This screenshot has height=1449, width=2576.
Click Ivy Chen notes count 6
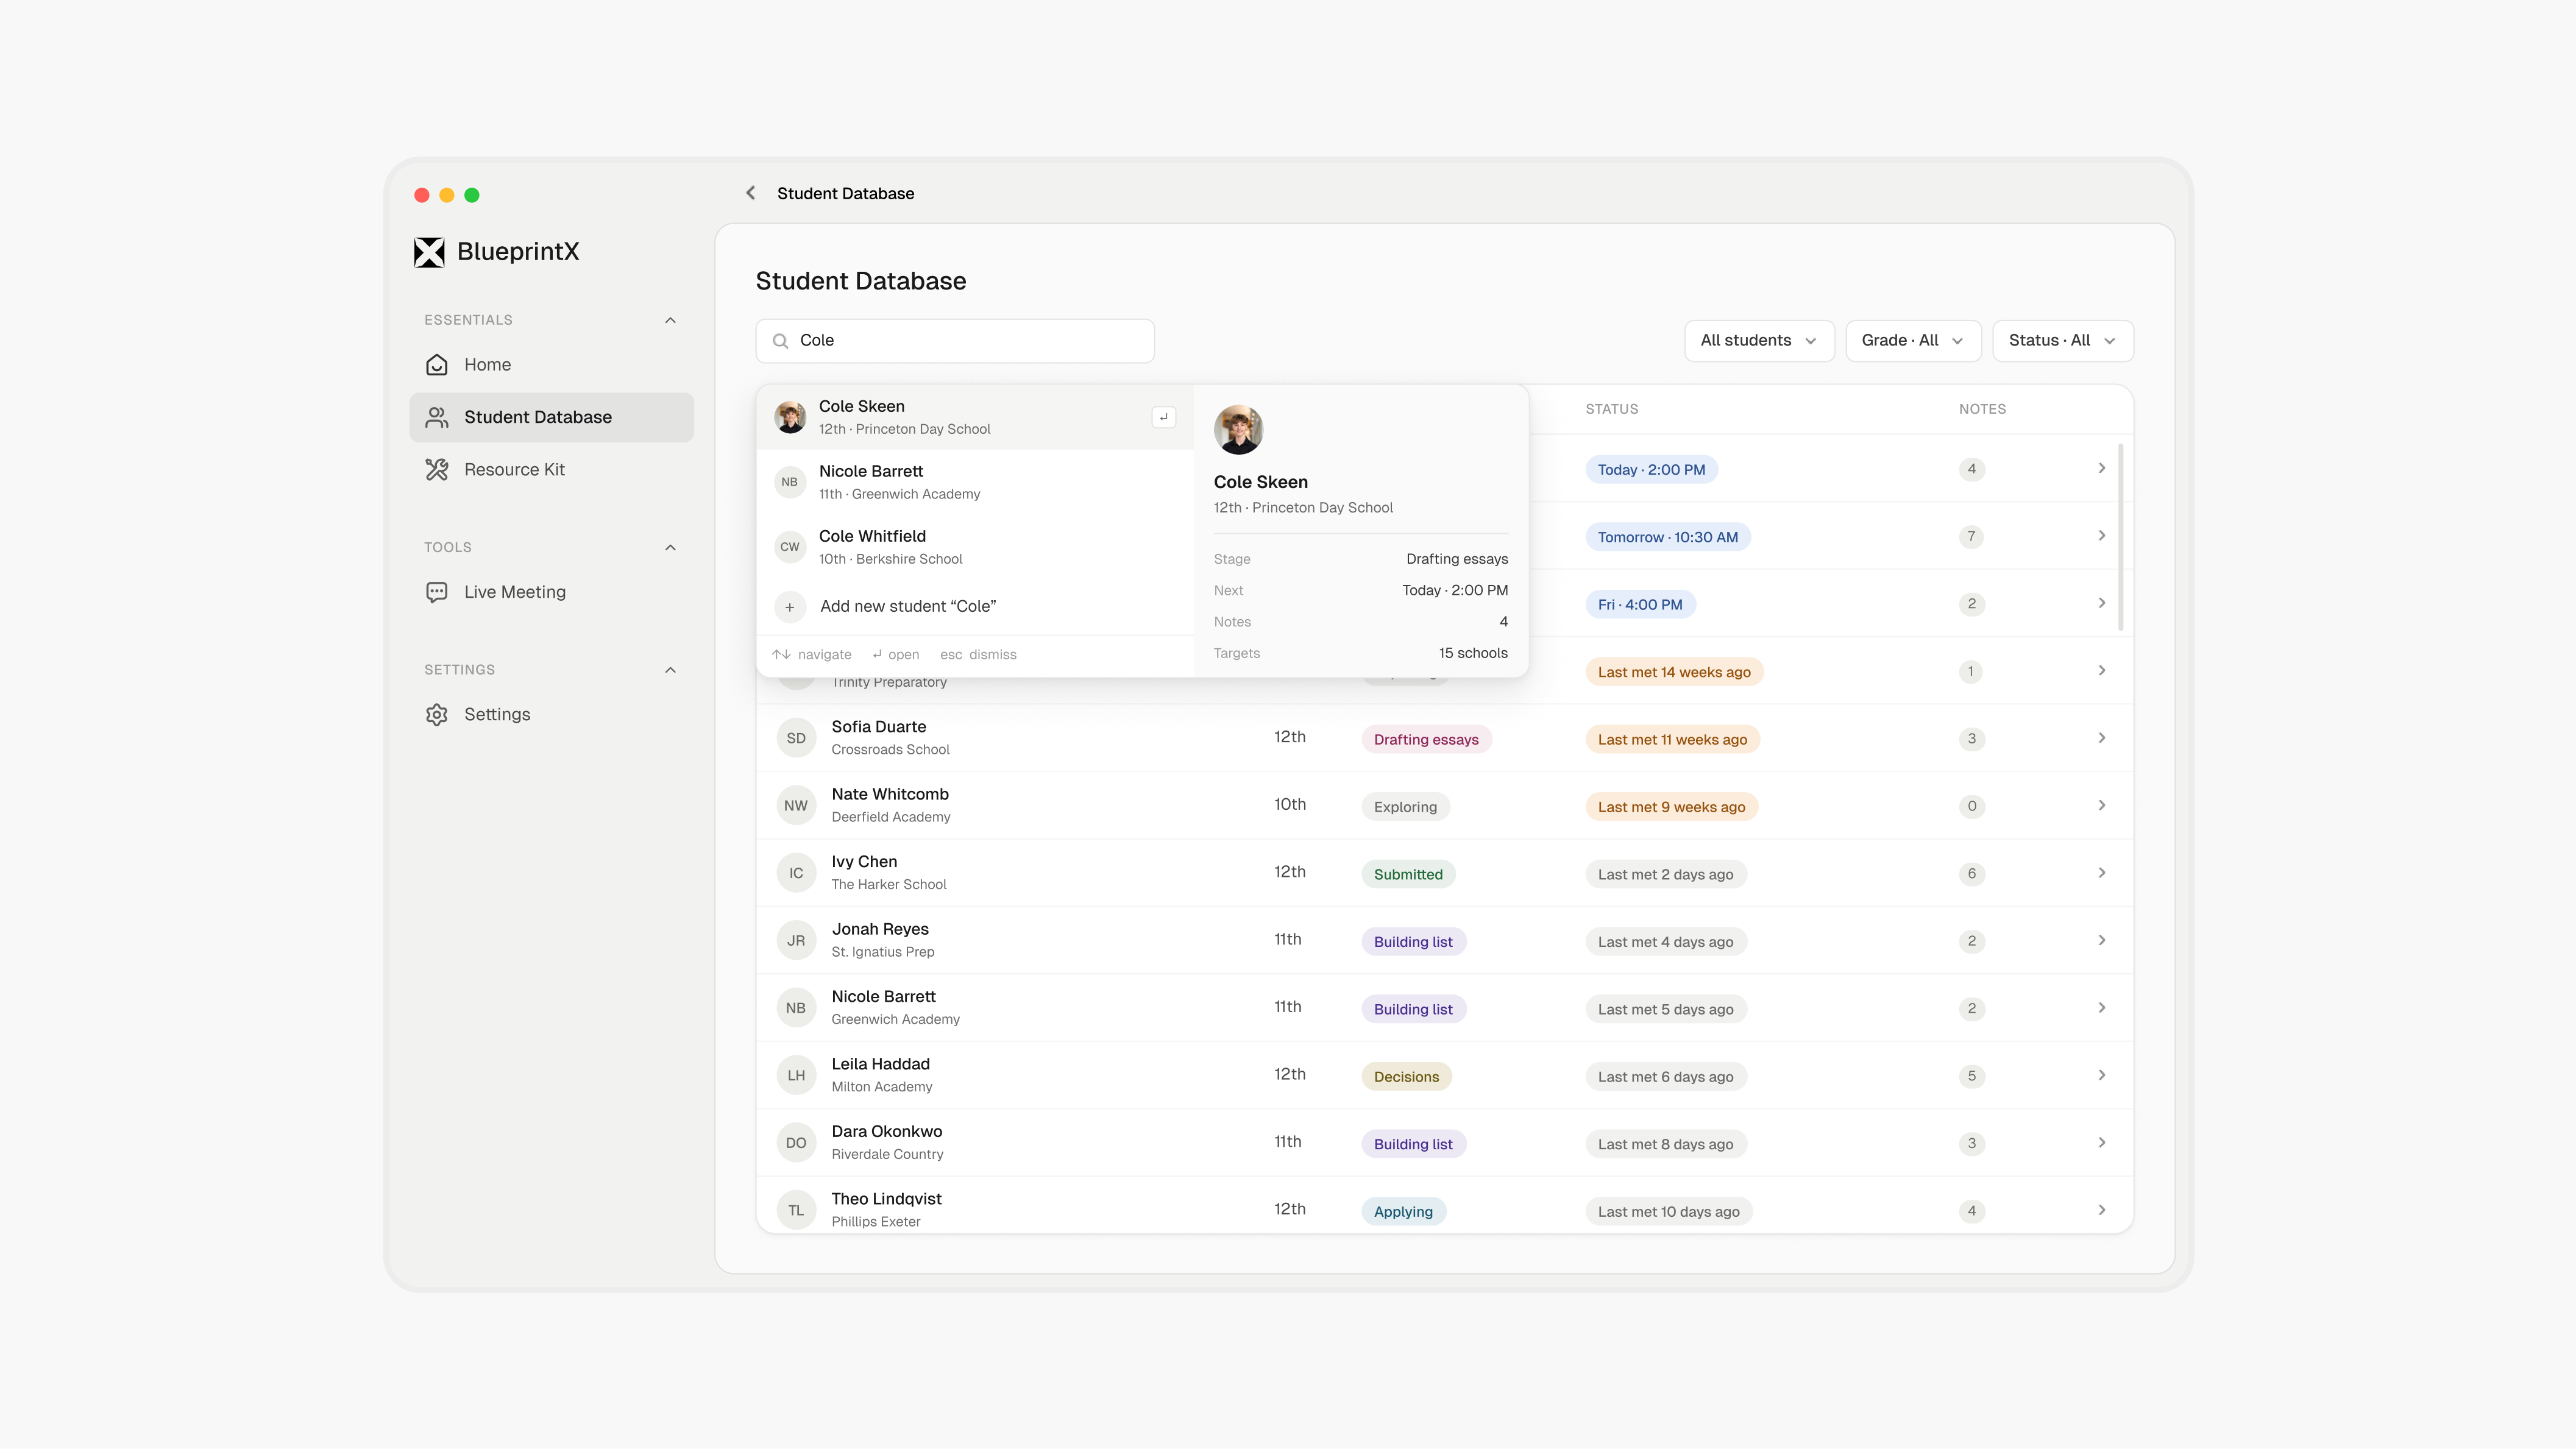pyautogui.click(x=1972, y=874)
